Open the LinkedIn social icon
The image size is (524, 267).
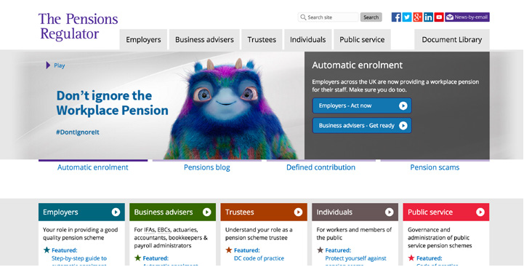[x=428, y=17]
